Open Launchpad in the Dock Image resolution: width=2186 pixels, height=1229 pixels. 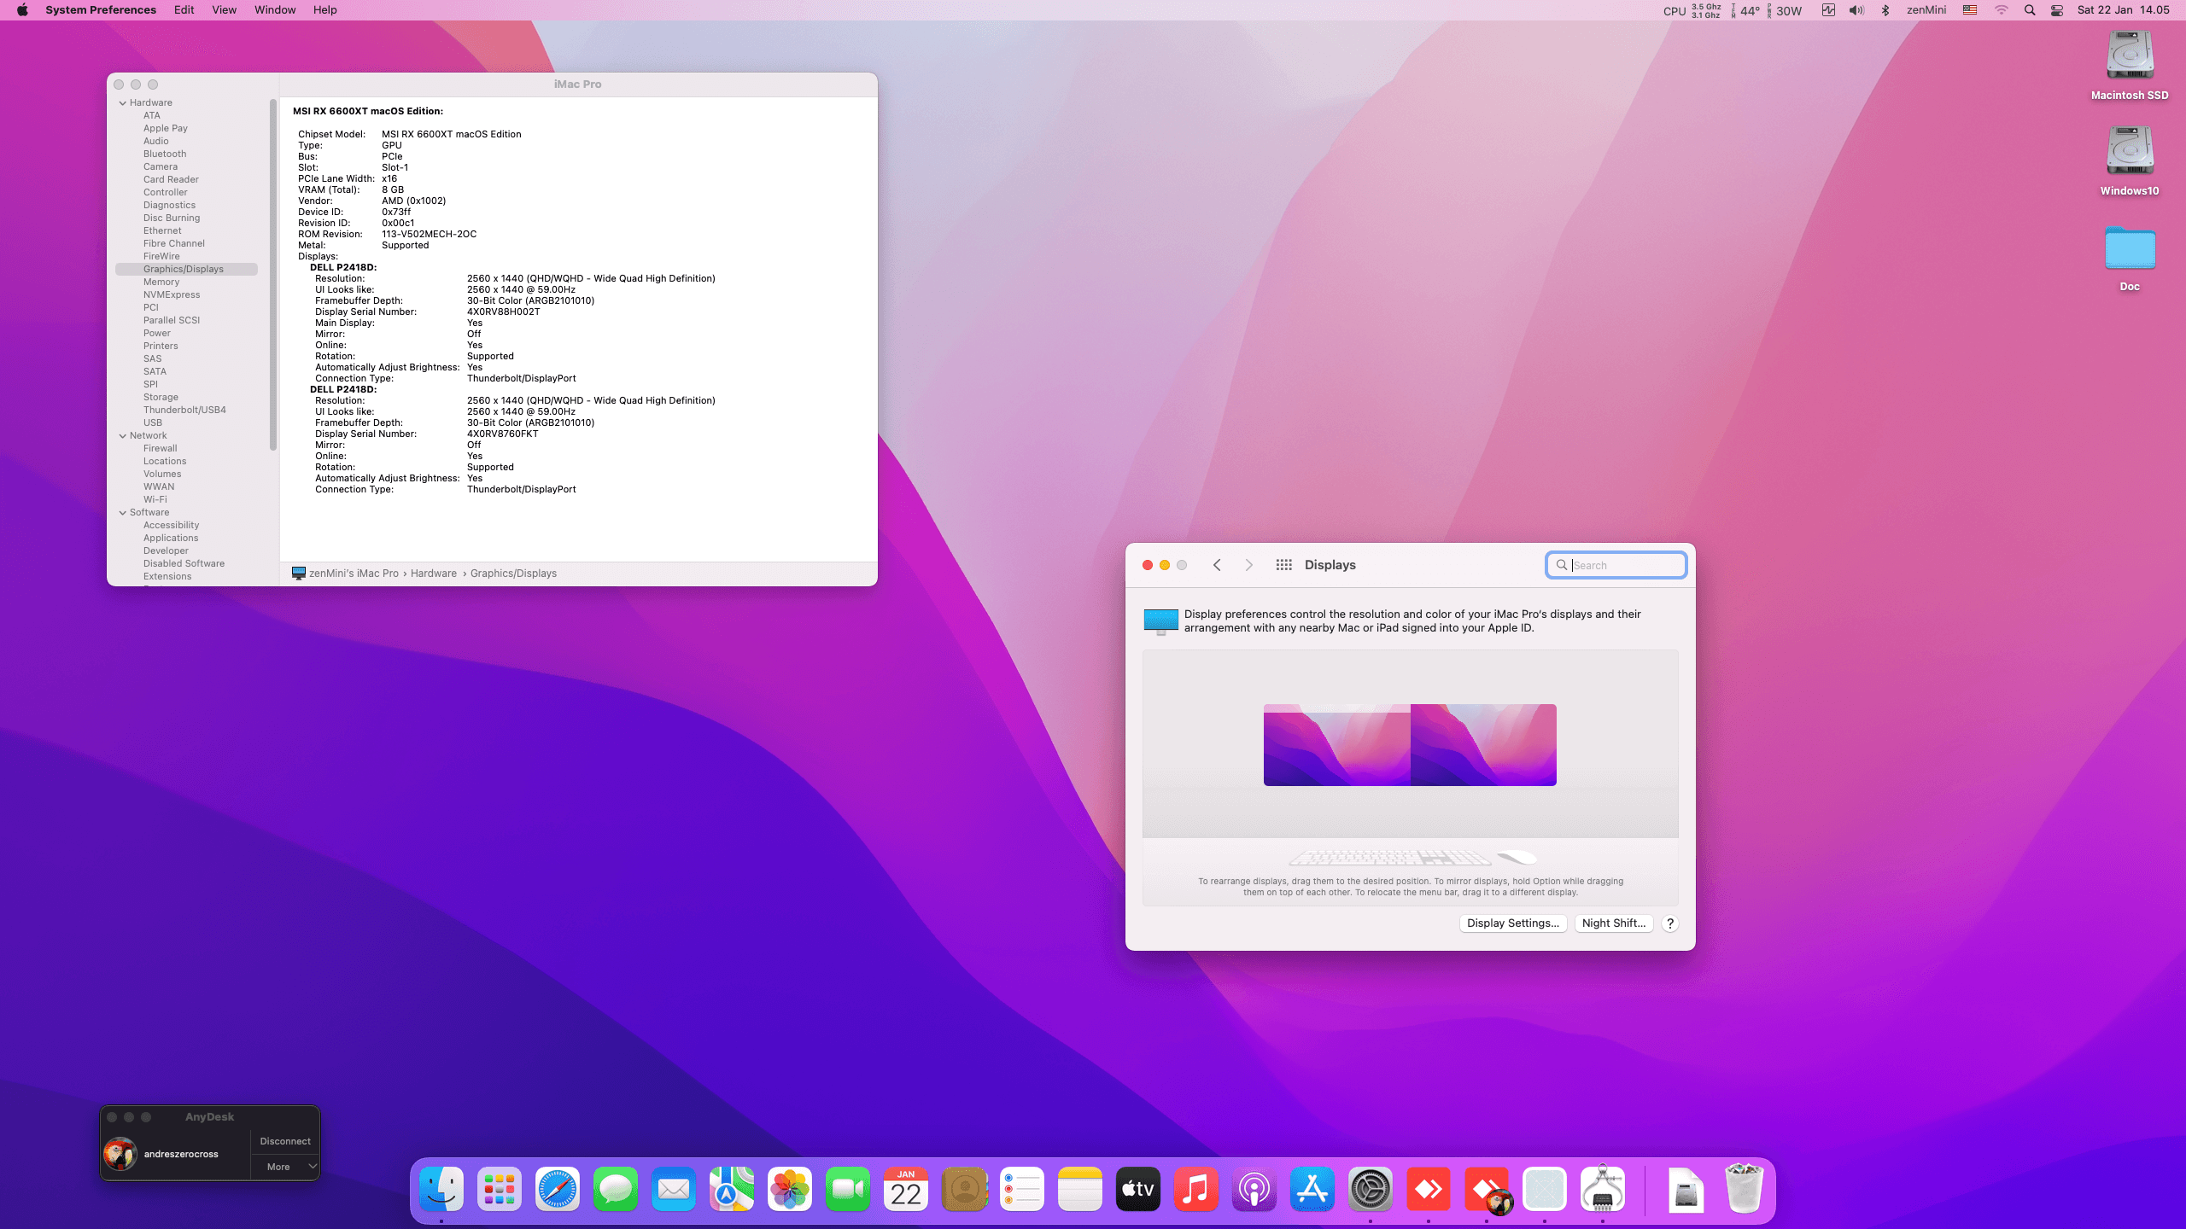tap(500, 1189)
